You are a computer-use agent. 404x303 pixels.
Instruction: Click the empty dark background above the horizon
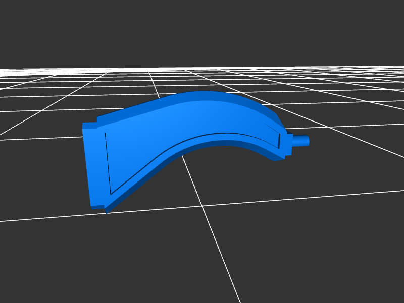tap(202, 30)
